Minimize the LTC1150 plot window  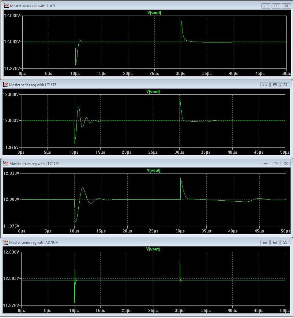point(265,164)
